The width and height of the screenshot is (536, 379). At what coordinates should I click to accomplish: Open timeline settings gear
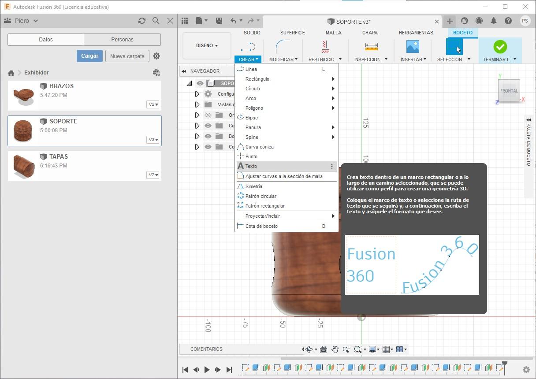(526, 370)
